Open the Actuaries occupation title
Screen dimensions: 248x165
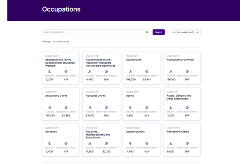coord(51,132)
